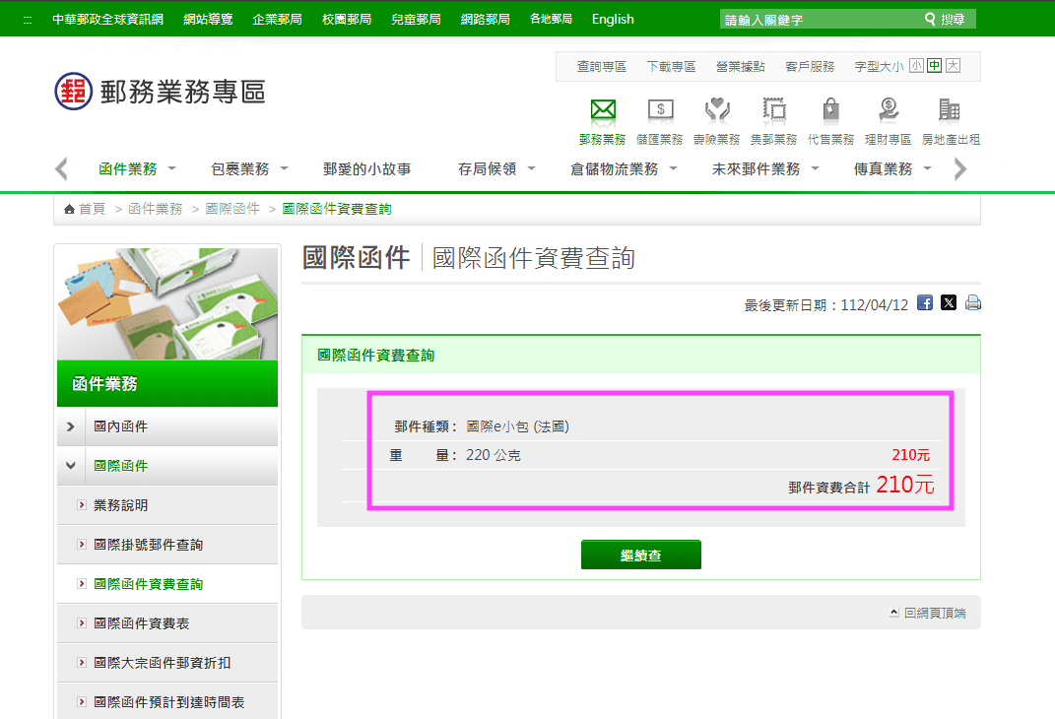Set font size to small 小

tap(916, 66)
